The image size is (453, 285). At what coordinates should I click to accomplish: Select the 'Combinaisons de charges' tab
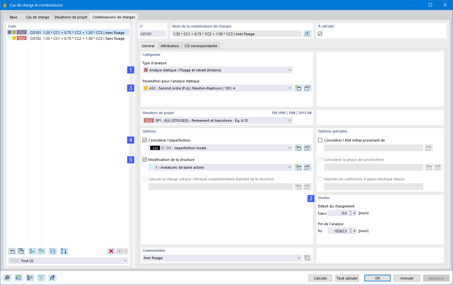[114, 17]
